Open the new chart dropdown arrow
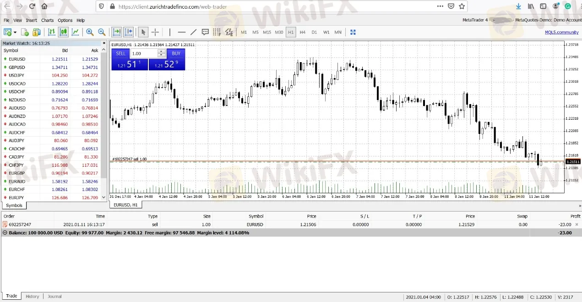This screenshot has height=302, width=582. tap(15, 32)
